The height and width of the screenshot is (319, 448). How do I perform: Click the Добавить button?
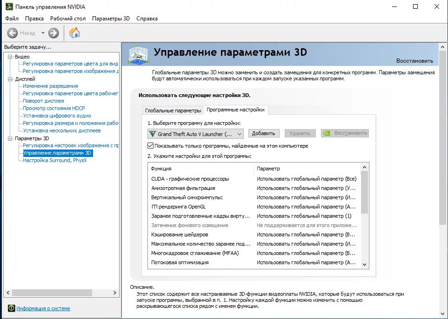coord(263,133)
